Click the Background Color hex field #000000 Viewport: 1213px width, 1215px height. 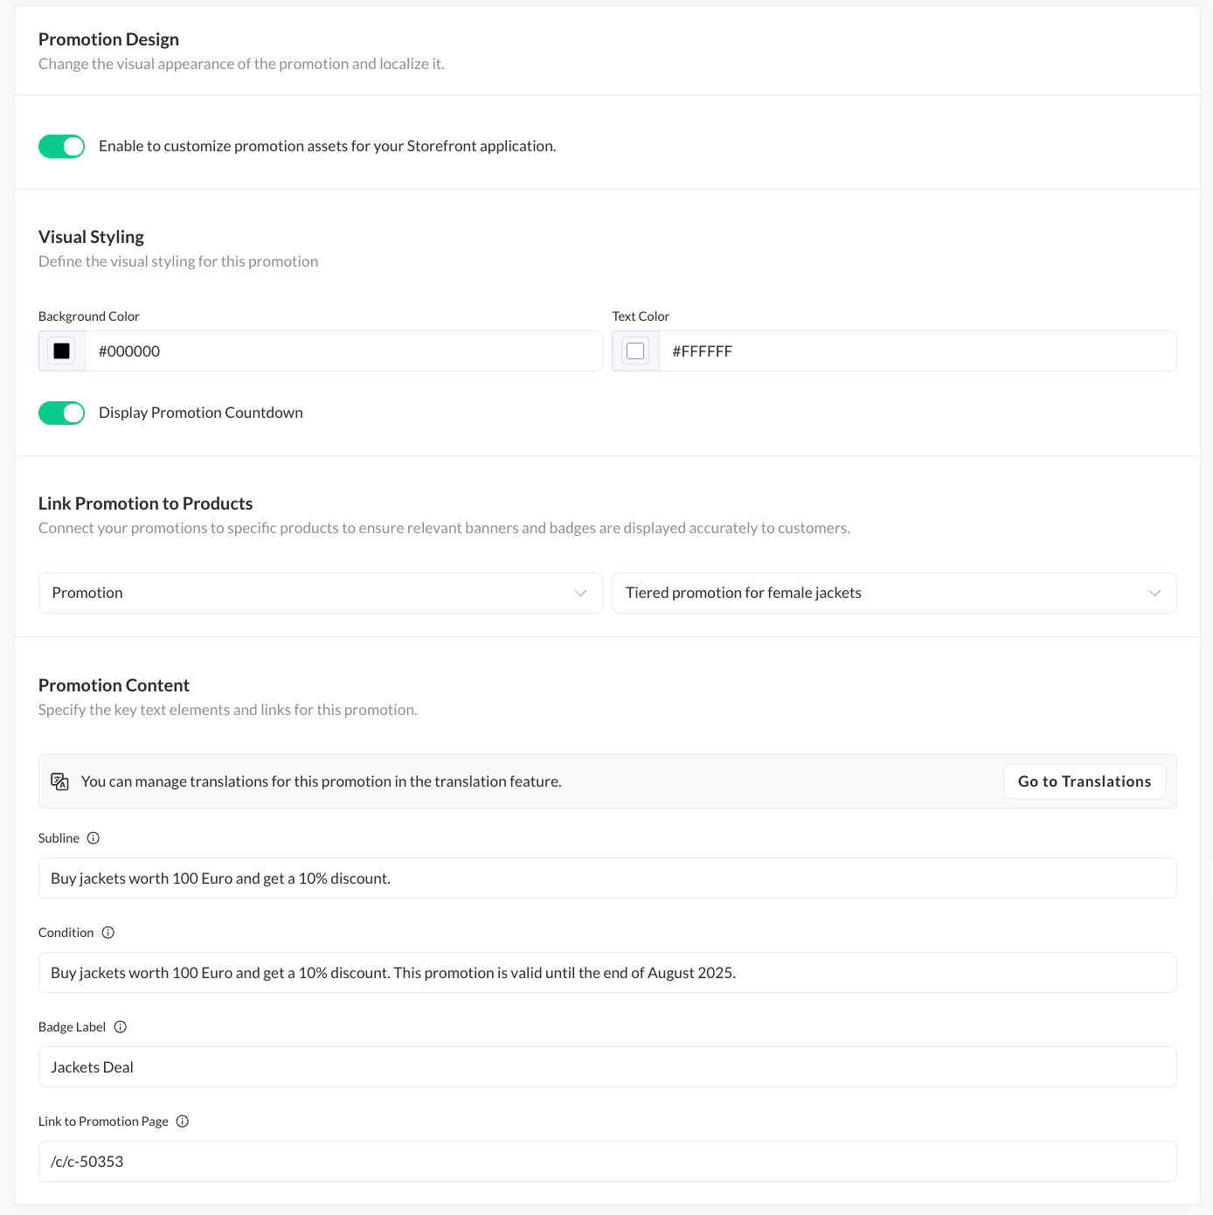343,351
